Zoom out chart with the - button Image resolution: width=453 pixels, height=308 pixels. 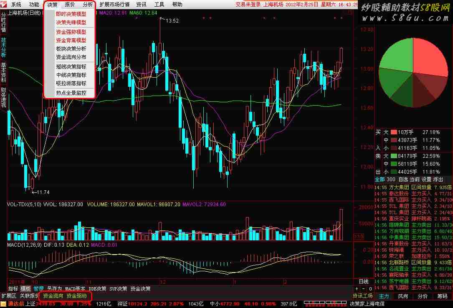(363, 289)
